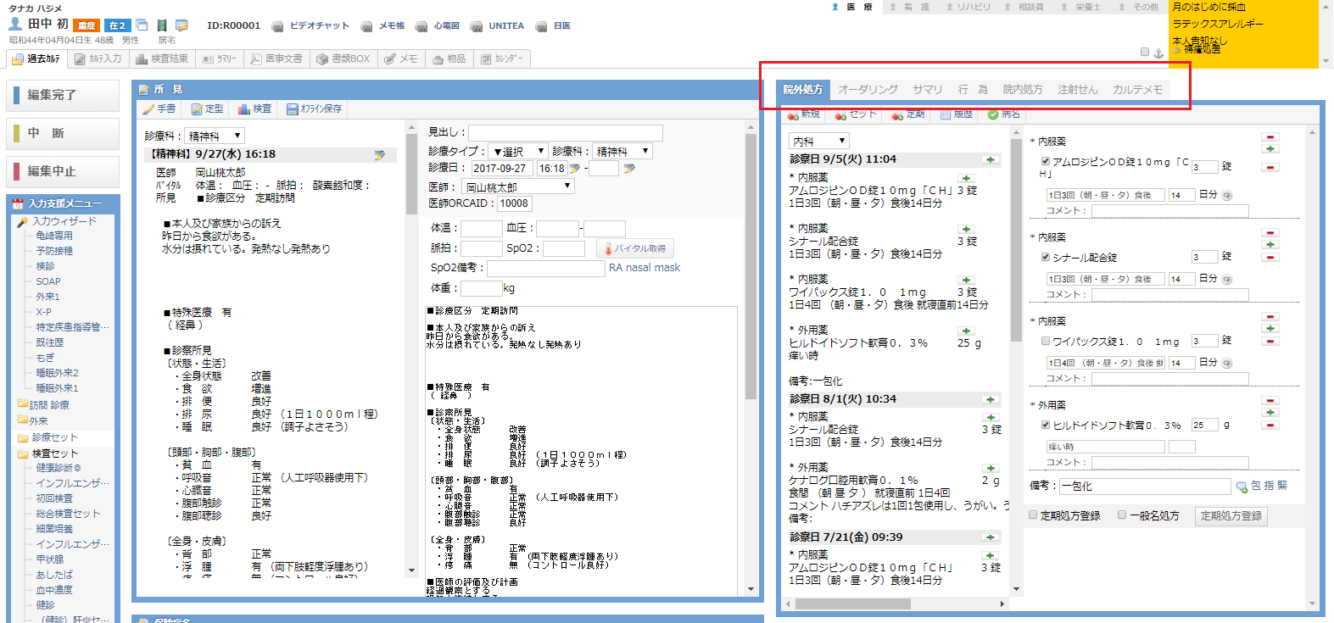Screen dimensions: 1334x623
Task: Add all of 診察日 7/21 prescription with plus
Action: click(990, 537)
